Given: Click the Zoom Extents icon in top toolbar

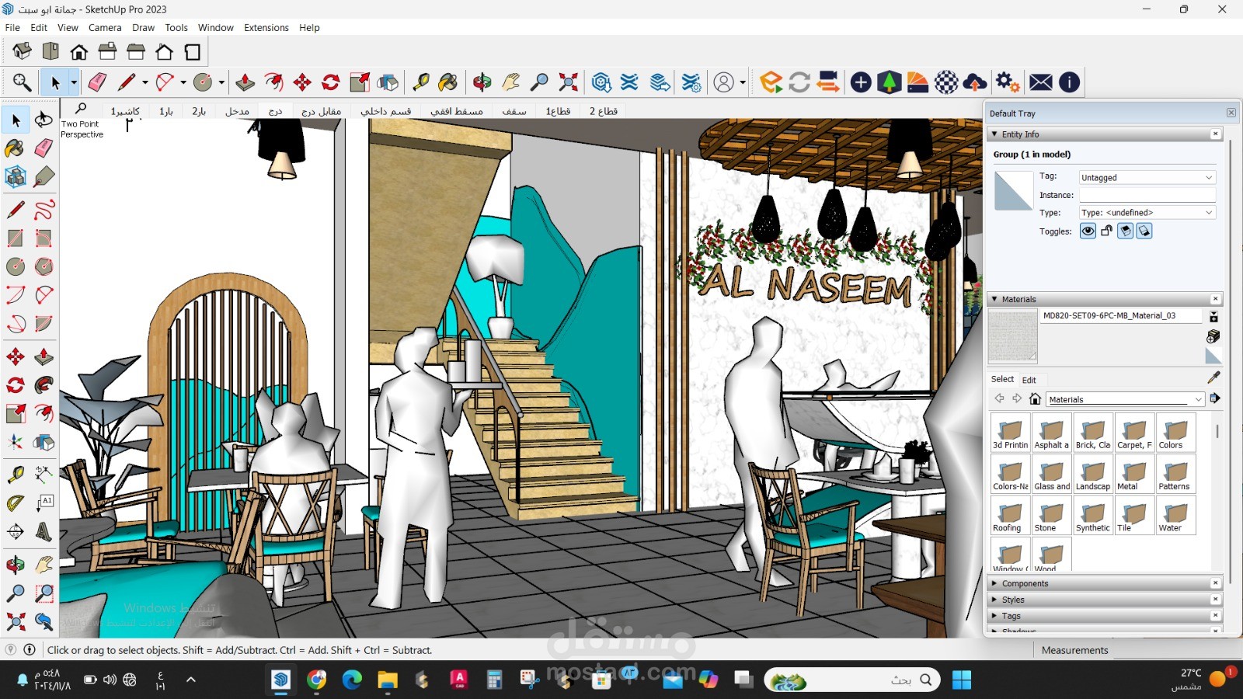Looking at the screenshot, I should pos(569,82).
